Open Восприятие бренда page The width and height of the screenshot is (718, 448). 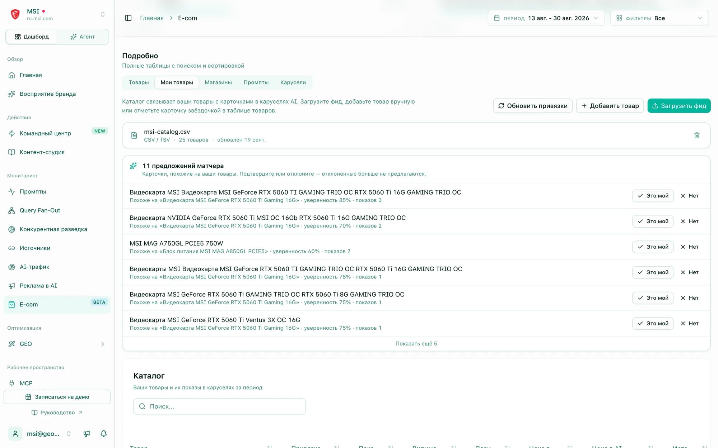pyautogui.click(x=57, y=94)
